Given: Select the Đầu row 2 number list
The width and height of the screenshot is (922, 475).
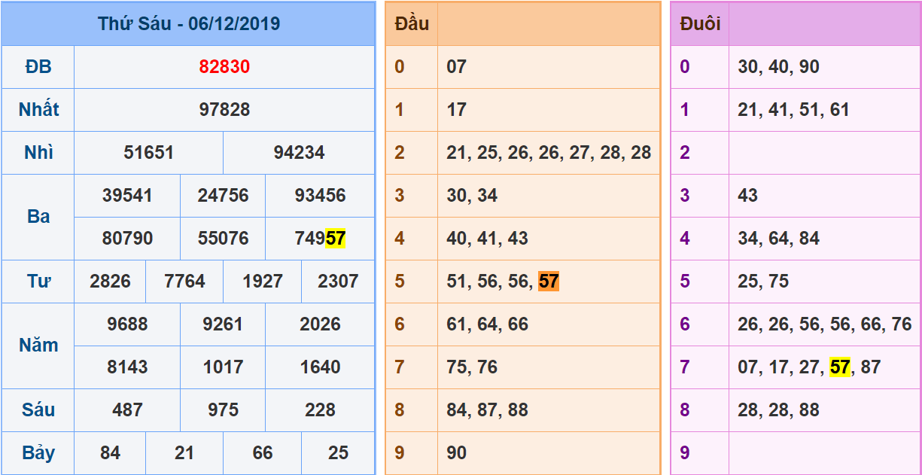Looking at the screenshot, I should [x=548, y=153].
